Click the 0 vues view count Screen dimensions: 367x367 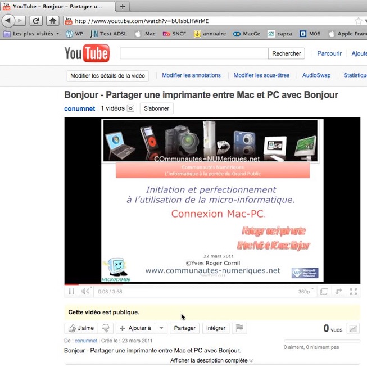click(x=333, y=329)
